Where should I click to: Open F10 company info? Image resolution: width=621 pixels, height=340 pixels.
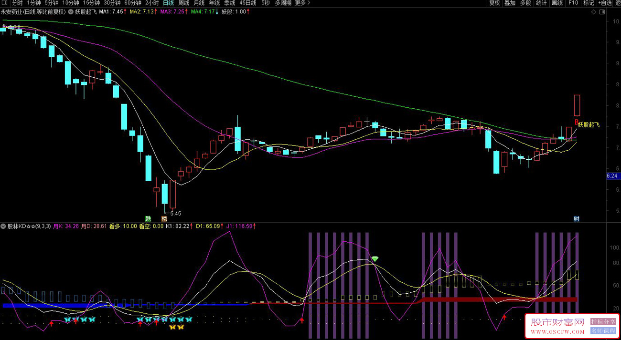point(573,3)
